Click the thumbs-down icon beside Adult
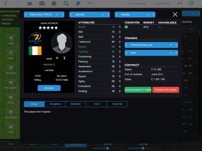Image resolution: width=202 pixels, height=151 pixels. point(57,58)
